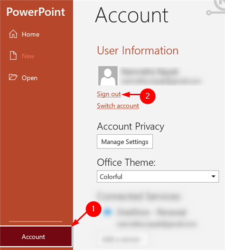
Task: Click the PowerPoint title in sidebar
Action: (x=36, y=12)
